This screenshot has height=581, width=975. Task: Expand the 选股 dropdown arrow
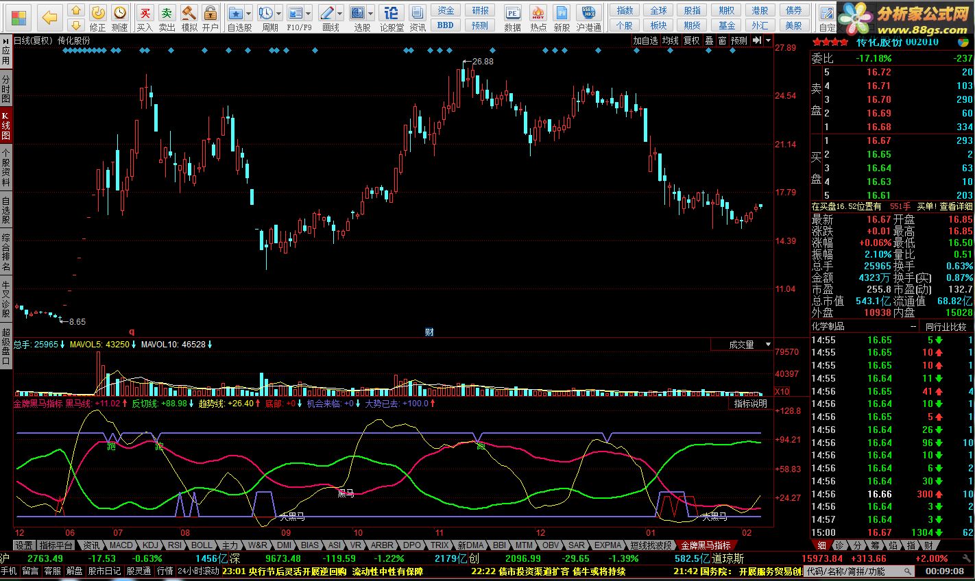pos(370,13)
